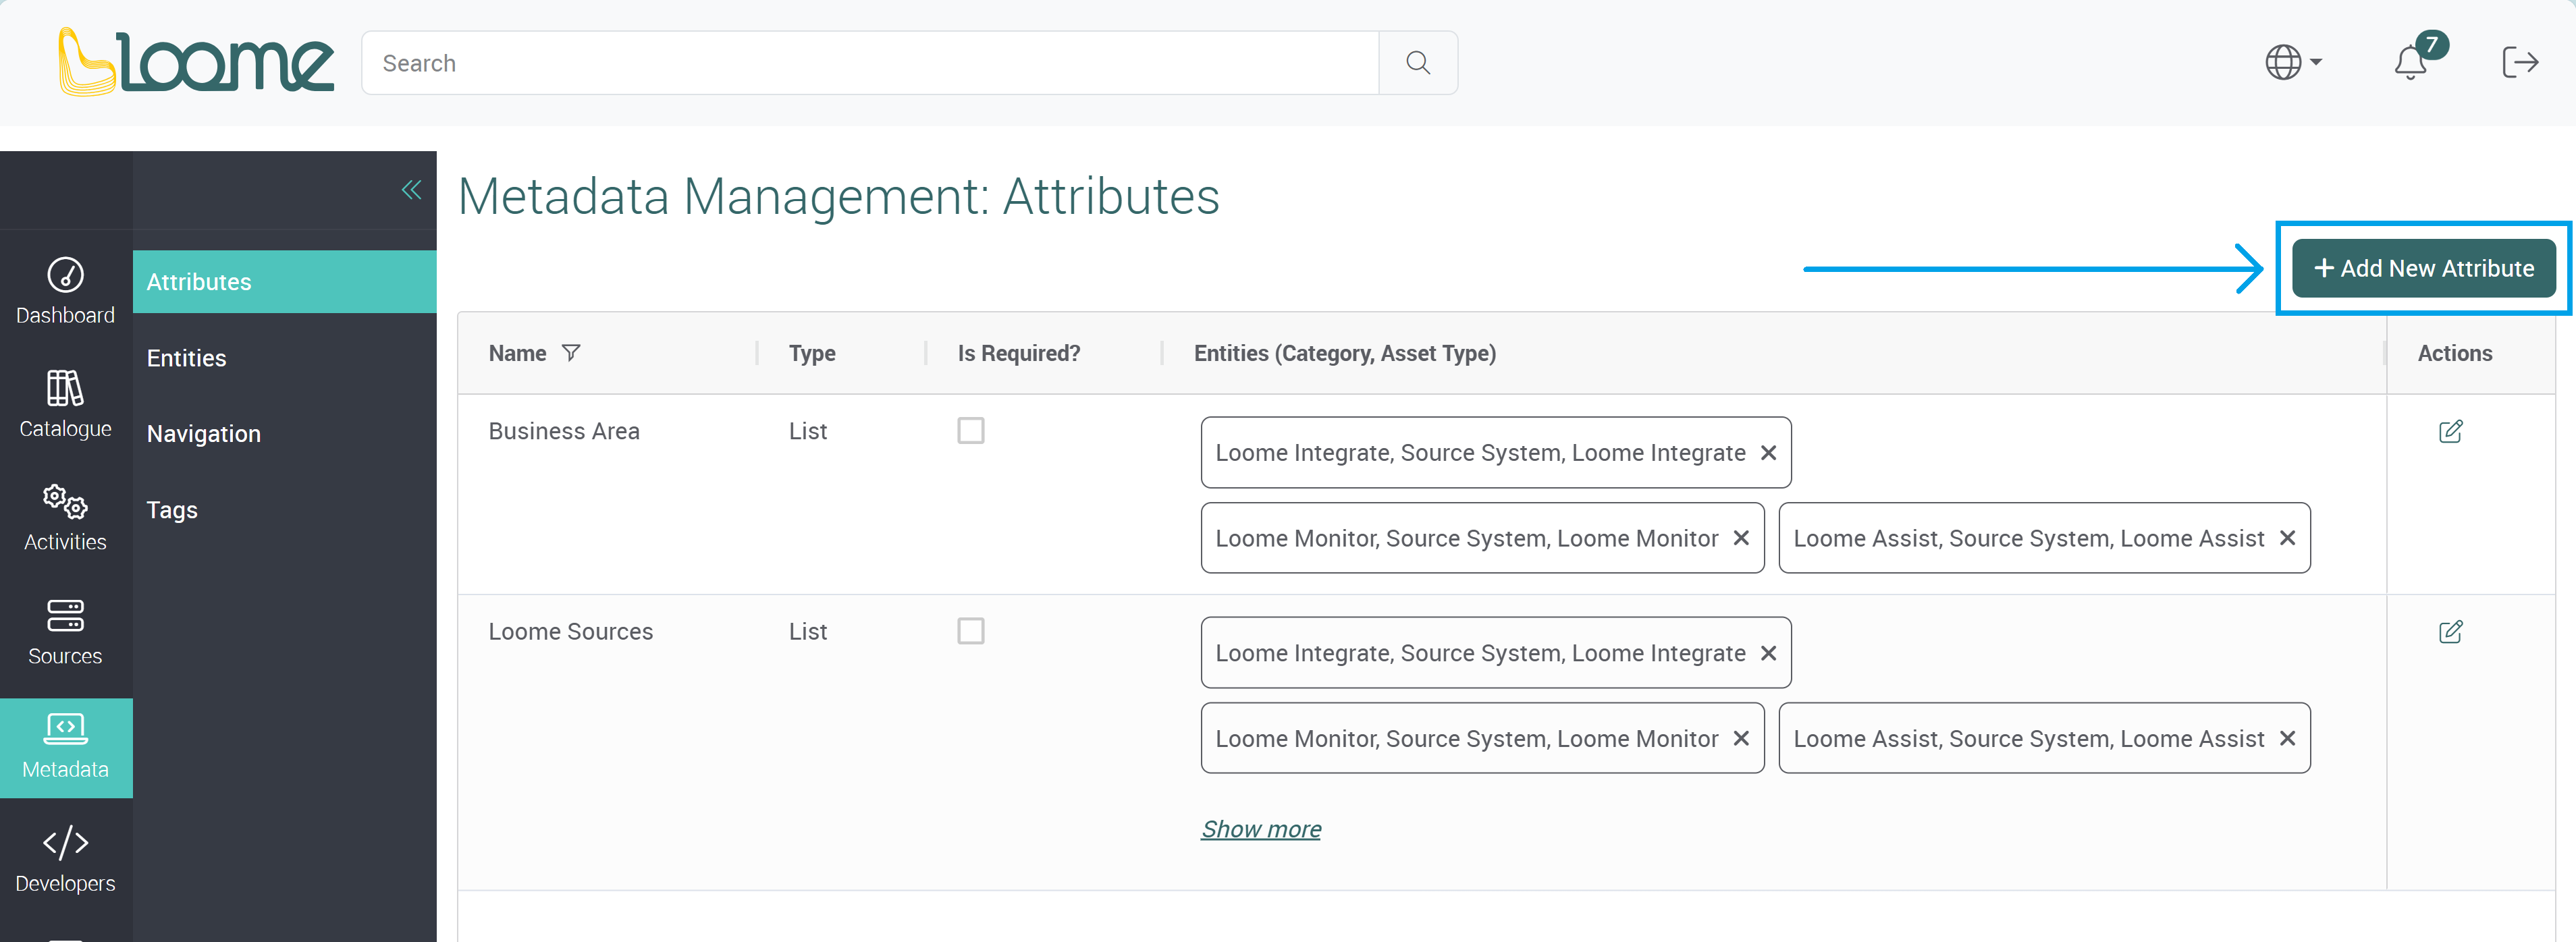Focus the Search input field

tap(870, 63)
